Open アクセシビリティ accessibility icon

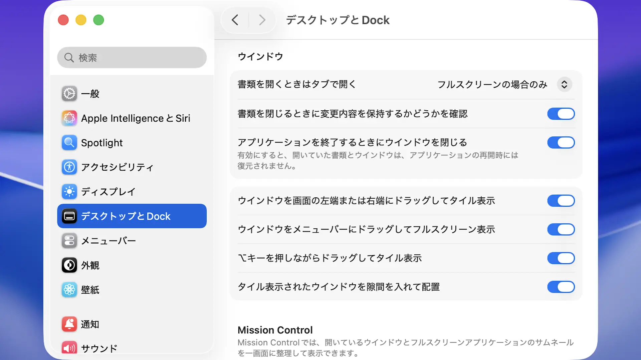(x=69, y=167)
